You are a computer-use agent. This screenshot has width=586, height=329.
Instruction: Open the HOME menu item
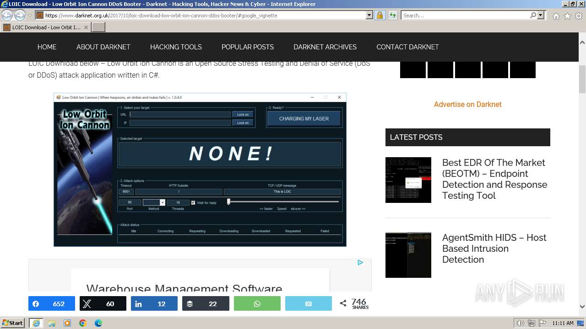click(x=47, y=47)
